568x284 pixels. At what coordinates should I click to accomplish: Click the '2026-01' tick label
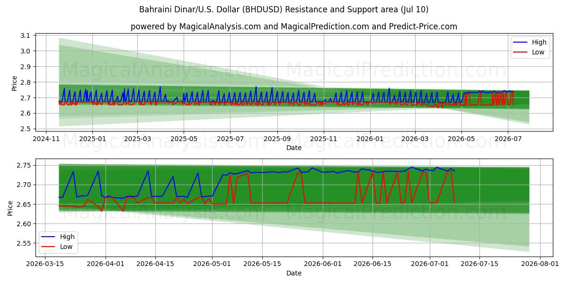pyautogui.click(x=370, y=139)
